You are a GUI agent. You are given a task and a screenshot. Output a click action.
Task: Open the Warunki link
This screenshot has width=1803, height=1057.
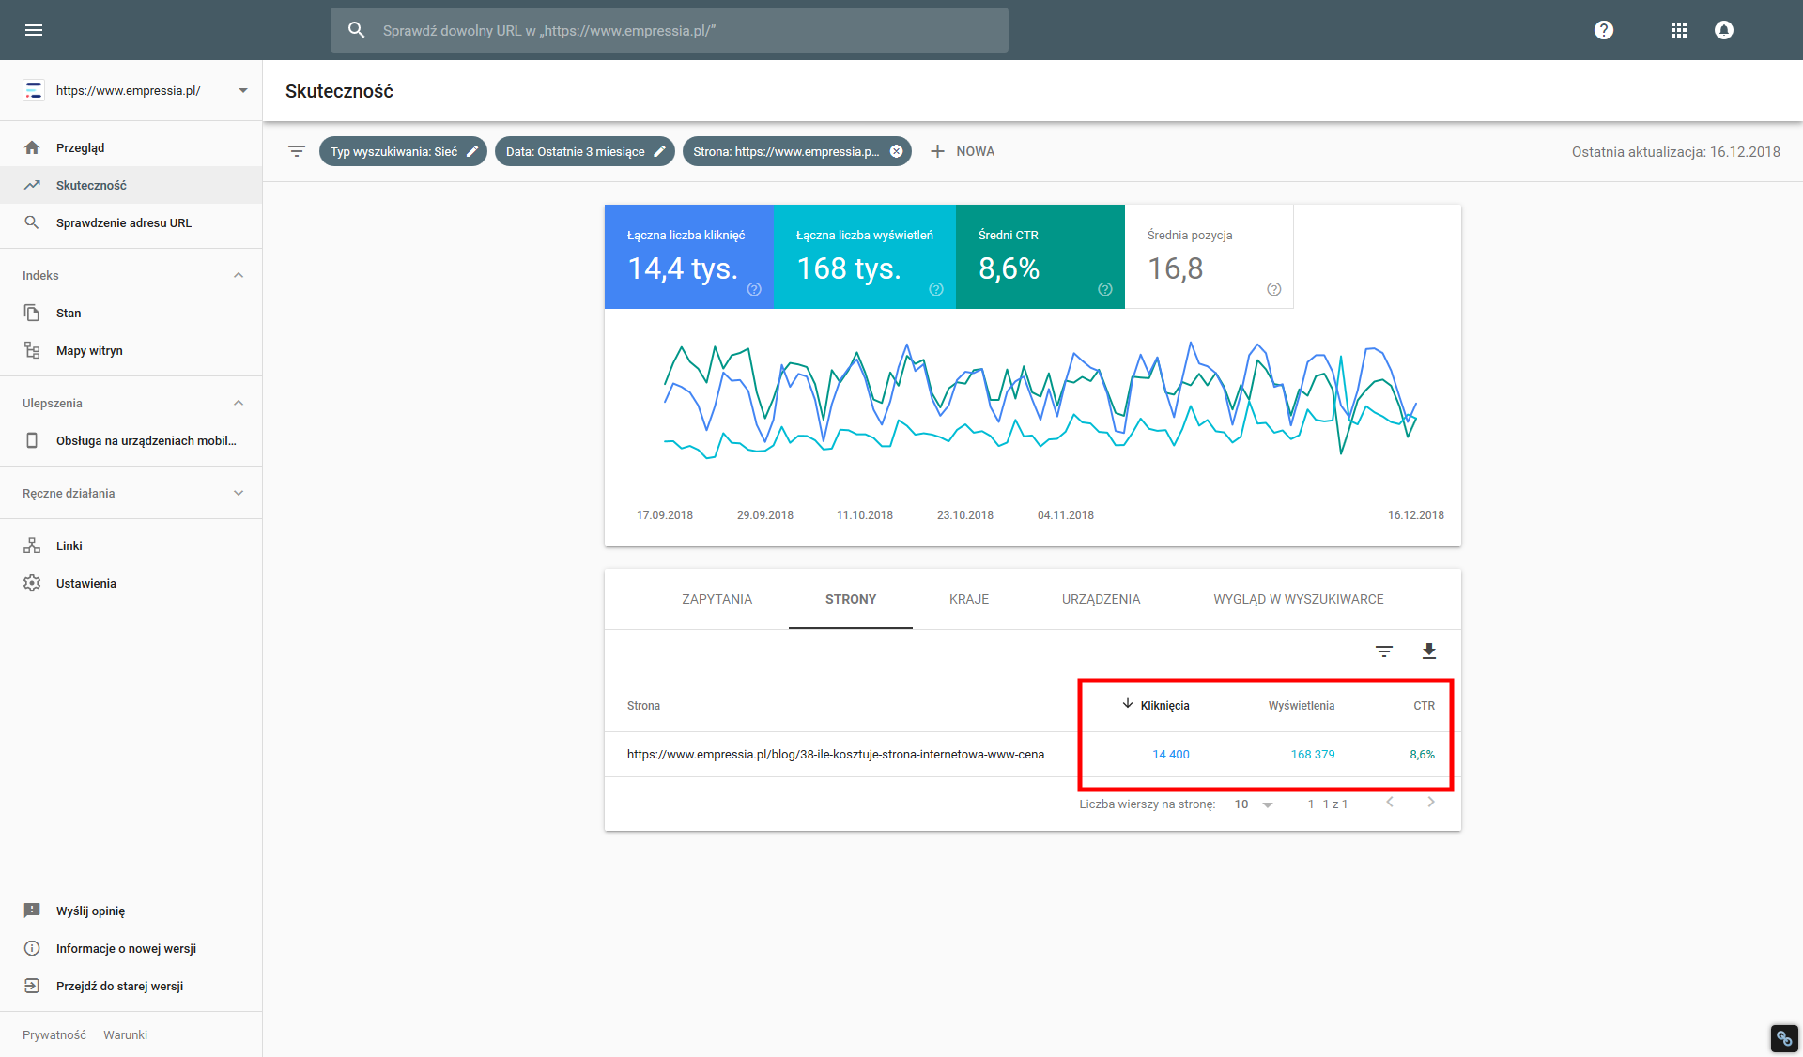pos(126,1034)
